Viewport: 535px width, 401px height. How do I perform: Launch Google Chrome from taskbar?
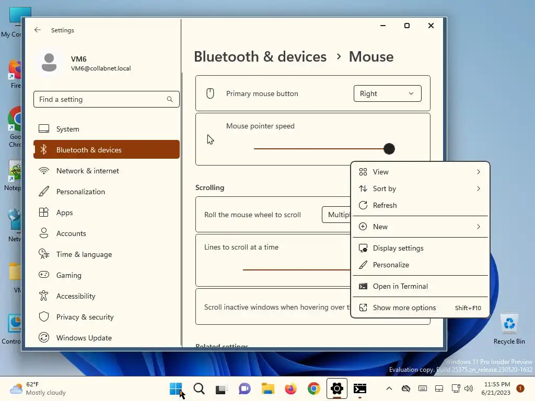pos(314,388)
